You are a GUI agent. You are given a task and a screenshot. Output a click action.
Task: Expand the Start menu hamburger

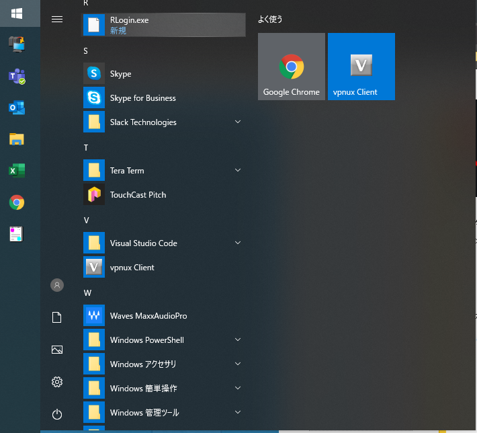tap(57, 19)
